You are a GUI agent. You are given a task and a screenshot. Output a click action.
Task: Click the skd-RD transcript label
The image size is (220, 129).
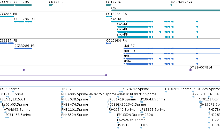point(123,24)
